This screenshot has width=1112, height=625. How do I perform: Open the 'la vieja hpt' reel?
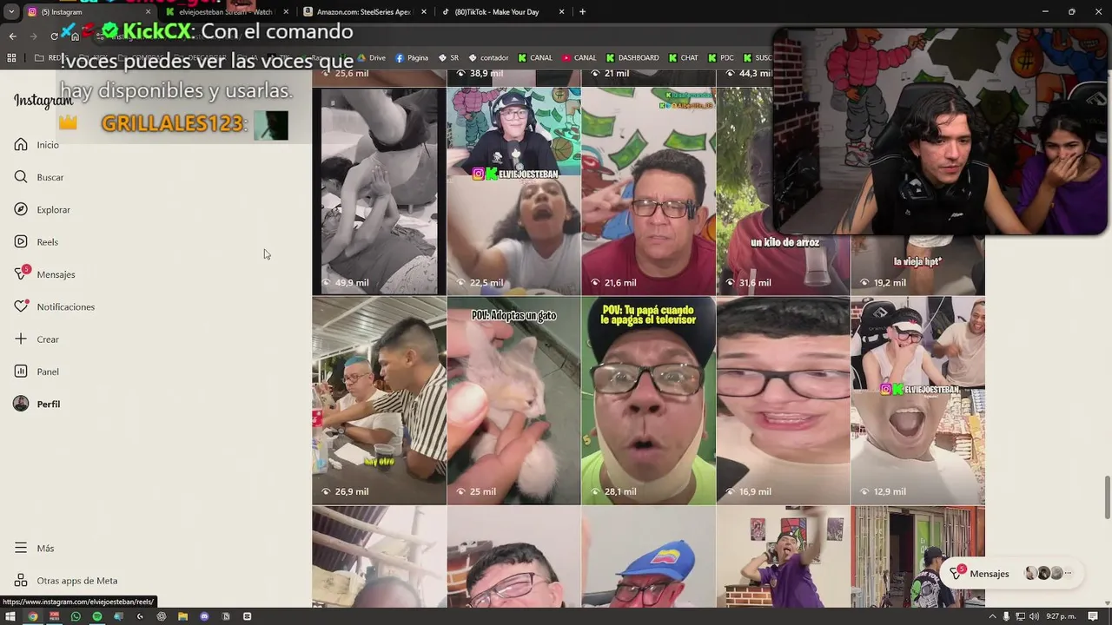917,265
